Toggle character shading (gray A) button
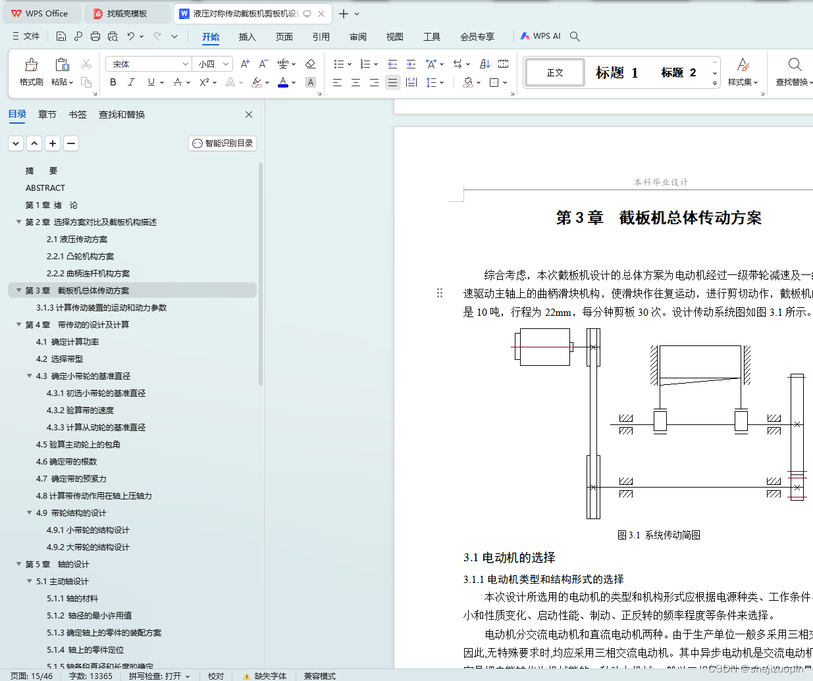 tap(311, 82)
